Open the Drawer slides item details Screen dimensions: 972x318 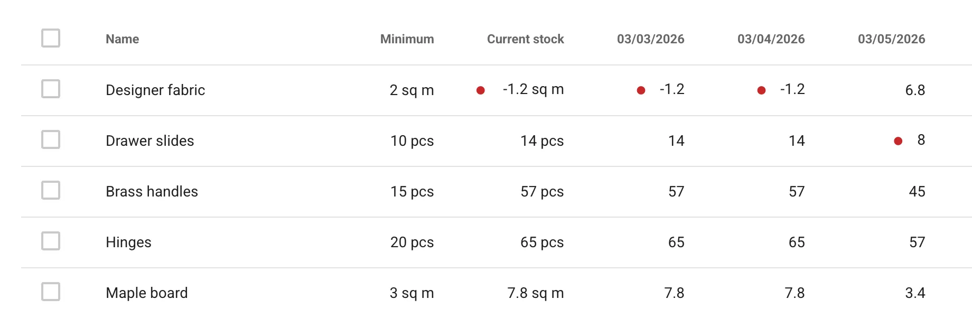pyautogui.click(x=149, y=141)
